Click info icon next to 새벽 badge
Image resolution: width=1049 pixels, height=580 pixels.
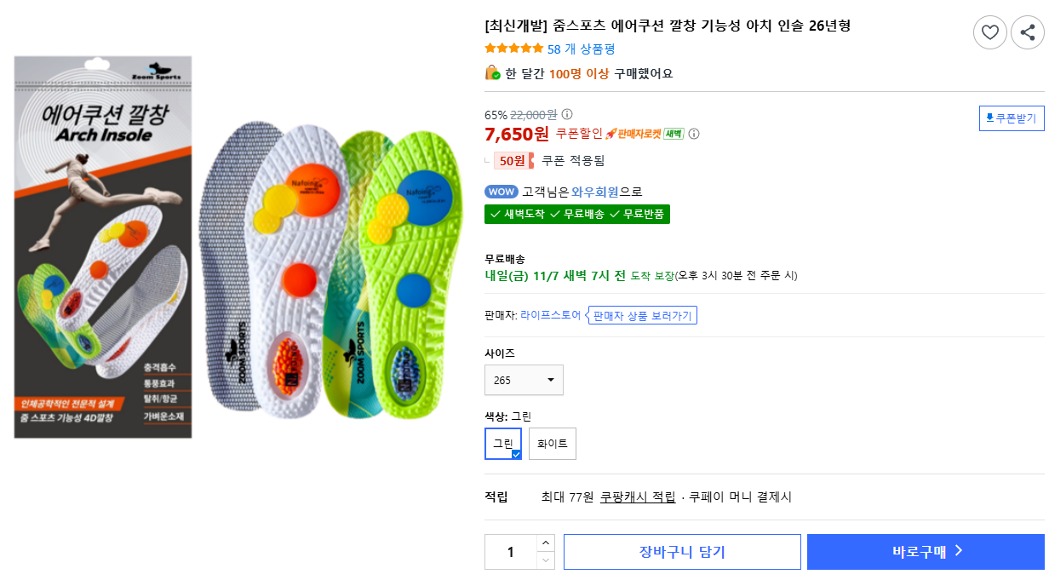point(694,134)
